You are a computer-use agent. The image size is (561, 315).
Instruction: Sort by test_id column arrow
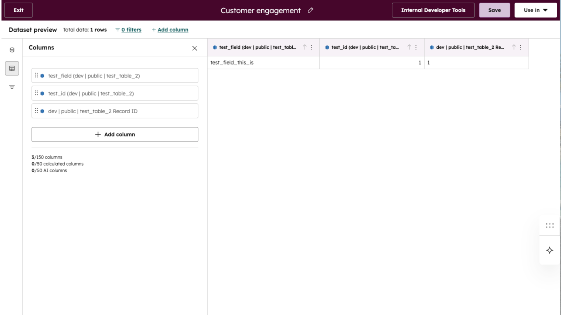(x=409, y=47)
